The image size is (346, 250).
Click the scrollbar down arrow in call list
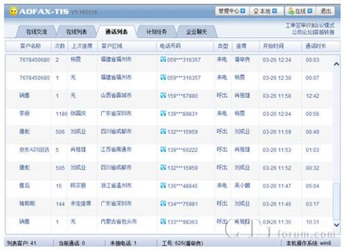336,224
